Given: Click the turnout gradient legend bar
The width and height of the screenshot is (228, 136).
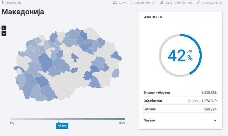Looking at the screenshot, I should 68,119.
